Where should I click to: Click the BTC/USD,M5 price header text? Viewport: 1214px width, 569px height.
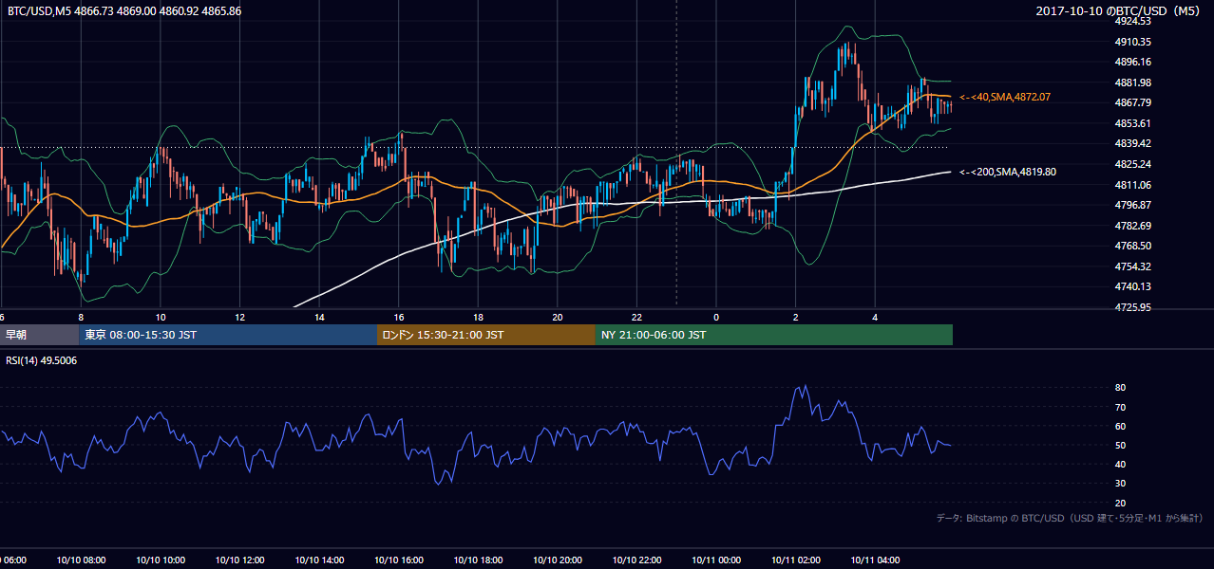(x=124, y=10)
